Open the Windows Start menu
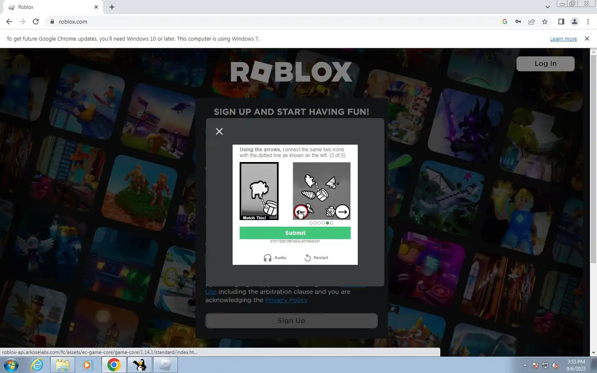 (11, 365)
